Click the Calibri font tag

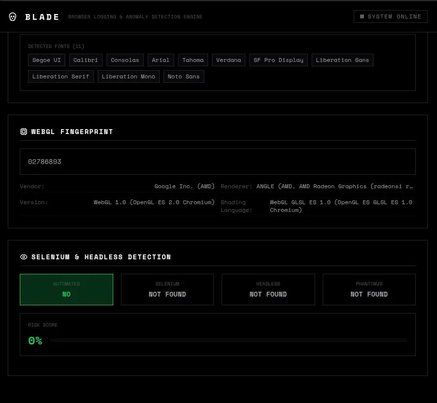click(86, 60)
